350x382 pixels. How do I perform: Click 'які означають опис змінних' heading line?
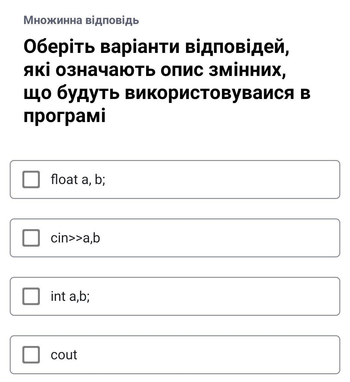[155, 70]
